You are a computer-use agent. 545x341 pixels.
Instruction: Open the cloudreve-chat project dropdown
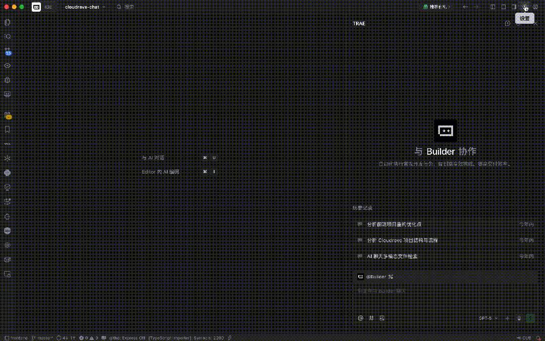[85, 7]
